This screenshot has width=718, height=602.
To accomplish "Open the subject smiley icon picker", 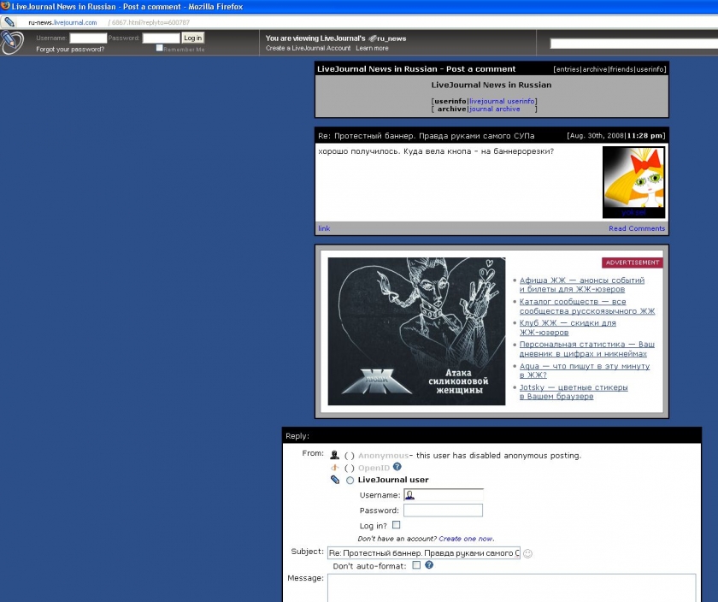I will pos(528,553).
